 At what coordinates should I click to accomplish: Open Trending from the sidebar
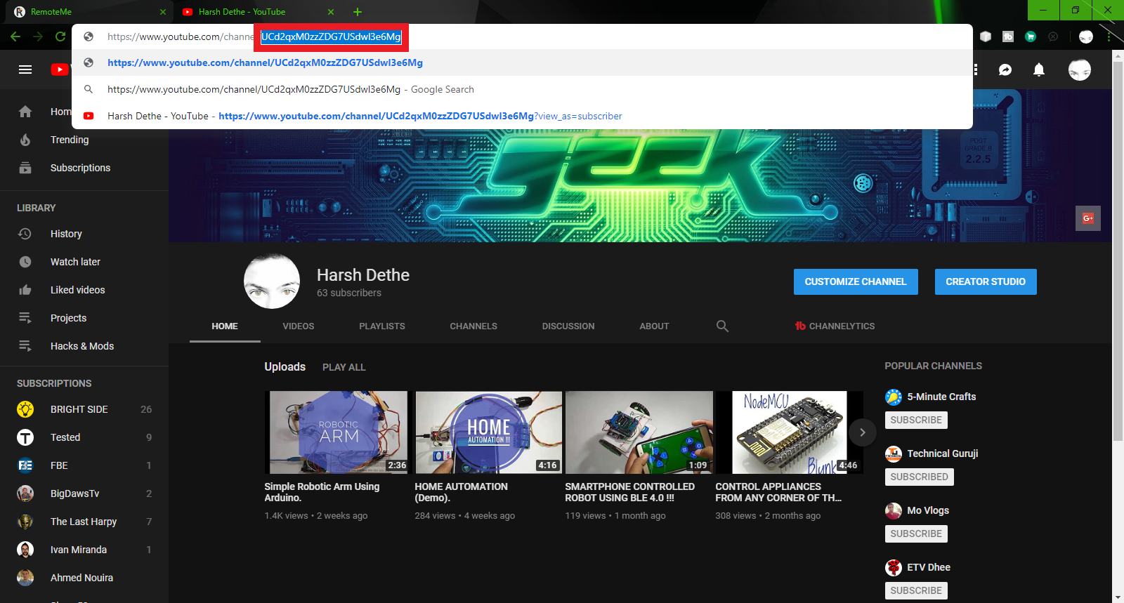[84, 140]
